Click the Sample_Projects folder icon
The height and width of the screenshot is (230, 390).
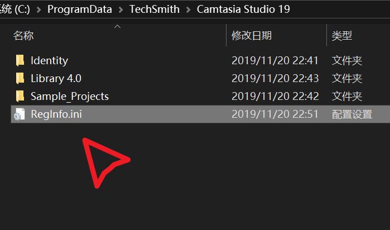(20, 96)
